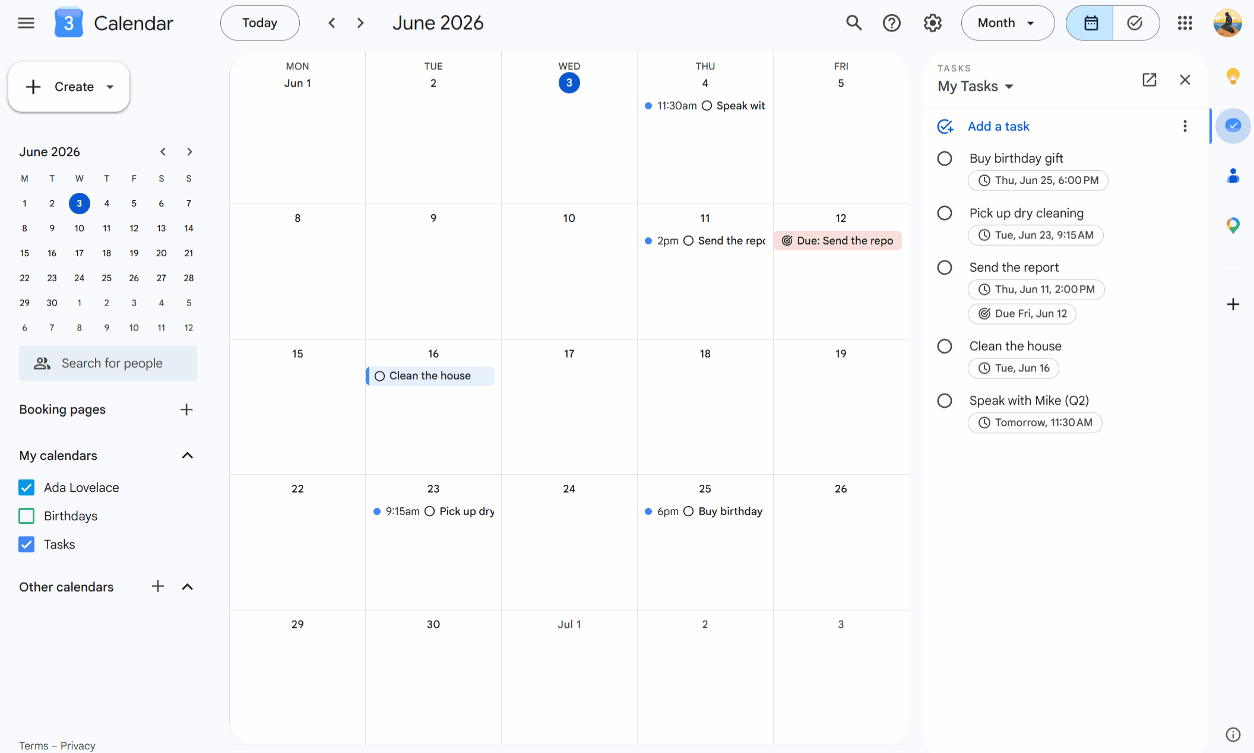Click the Calendar logo icon

pos(68,23)
